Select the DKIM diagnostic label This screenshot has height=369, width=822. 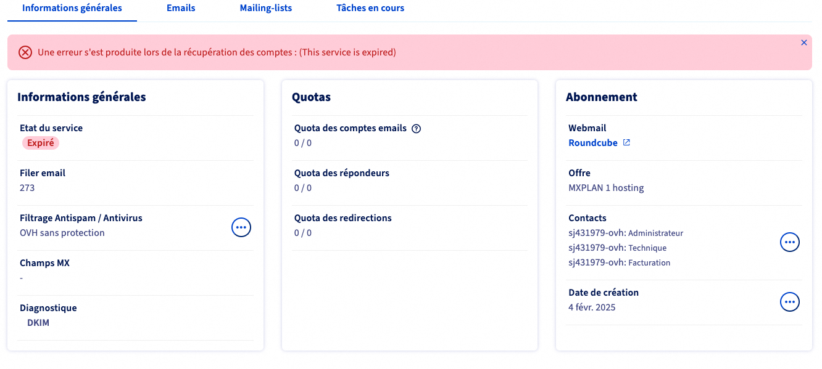tap(38, 323)
